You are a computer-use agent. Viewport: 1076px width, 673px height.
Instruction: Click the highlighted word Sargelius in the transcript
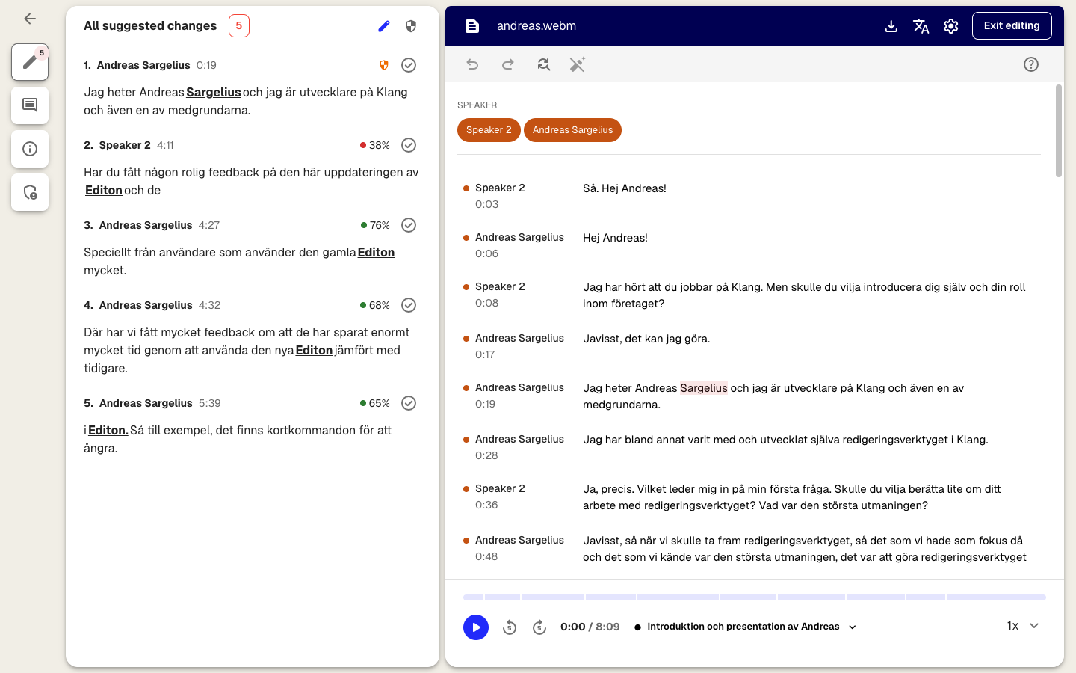click(704, 388)
